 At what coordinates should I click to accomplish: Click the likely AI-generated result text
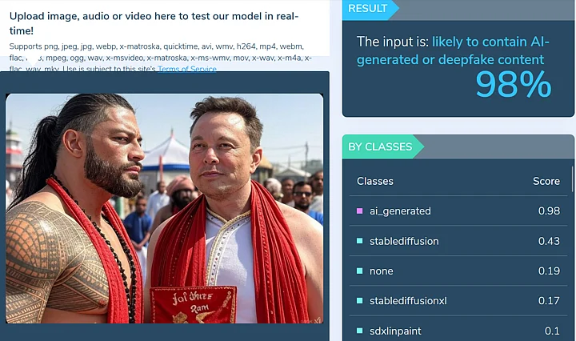454,50
